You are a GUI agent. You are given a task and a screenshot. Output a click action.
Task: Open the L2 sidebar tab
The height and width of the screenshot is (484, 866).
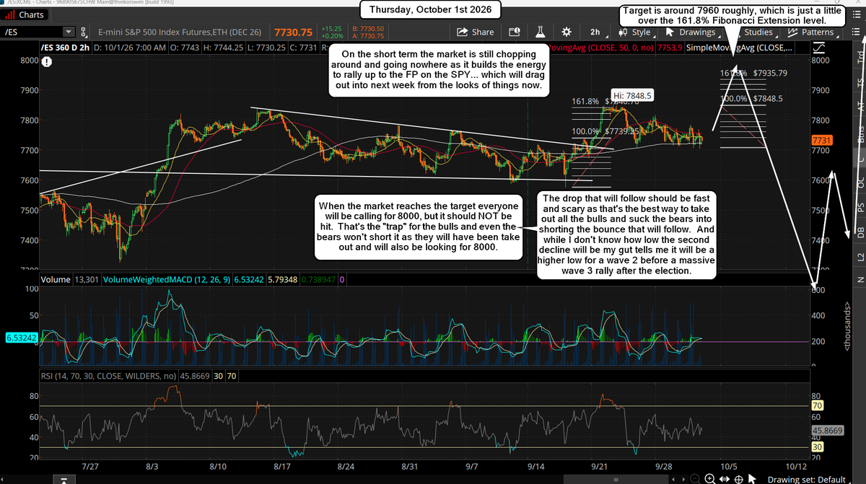tap(859, 256)
